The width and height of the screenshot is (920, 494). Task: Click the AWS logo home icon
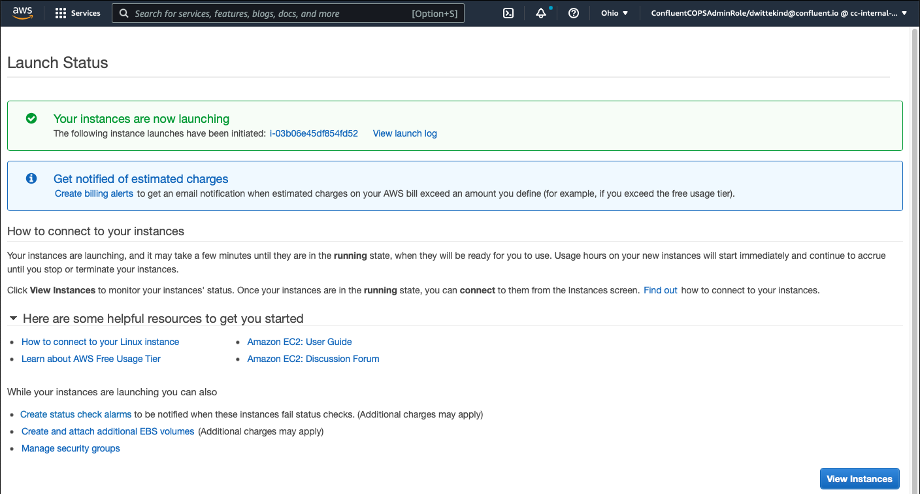[22, 13]
